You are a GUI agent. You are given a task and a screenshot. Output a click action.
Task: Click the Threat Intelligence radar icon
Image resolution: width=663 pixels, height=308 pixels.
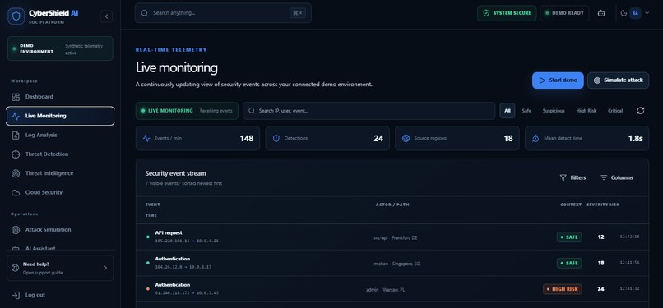point(16,173)
